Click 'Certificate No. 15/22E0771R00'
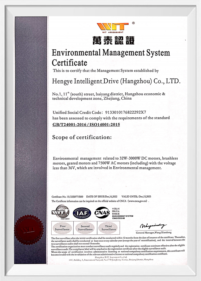The image size is (201, 281). (x=68, y=197)
